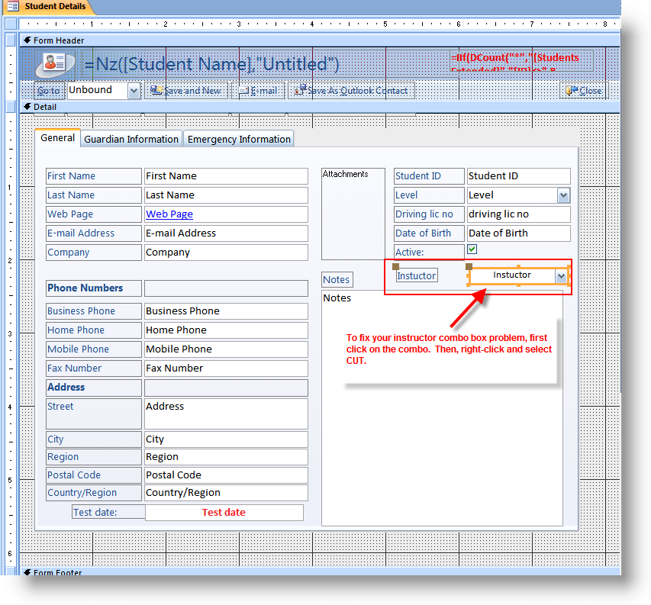
Task: Open the Instructor combo box dropdown
Action: 562,275
